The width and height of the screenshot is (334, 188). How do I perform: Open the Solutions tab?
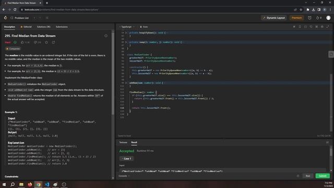coord(43,27)
